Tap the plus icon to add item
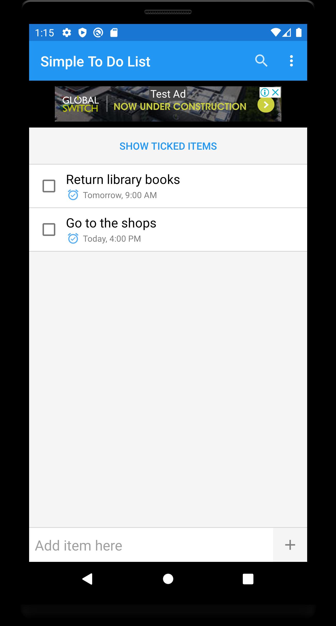This screenshot has width=336, height=626. 290,545
